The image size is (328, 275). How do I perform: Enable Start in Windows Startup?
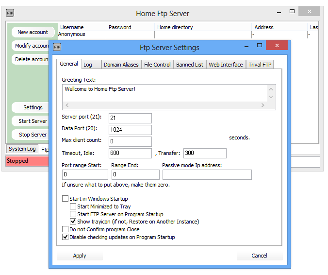pos(66,199)
